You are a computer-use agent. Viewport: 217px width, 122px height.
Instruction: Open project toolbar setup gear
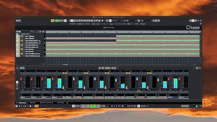click(x=201, y=21)
